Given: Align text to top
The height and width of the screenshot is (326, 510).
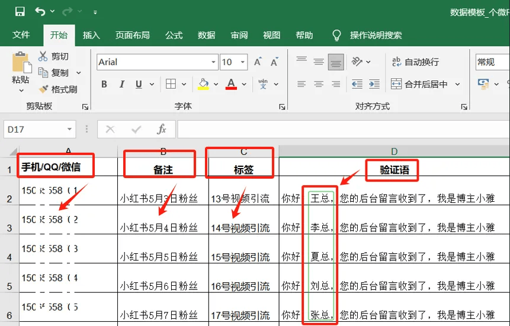Looking at the screenshot, I should pos(301,61).
